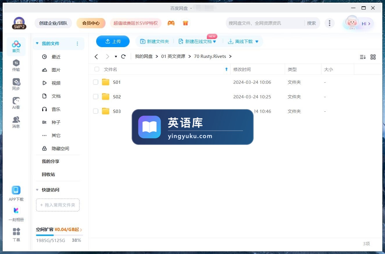Select 其它 category
Image resolution: width=385 pixels, height=254 pixels.
point(56,135)
